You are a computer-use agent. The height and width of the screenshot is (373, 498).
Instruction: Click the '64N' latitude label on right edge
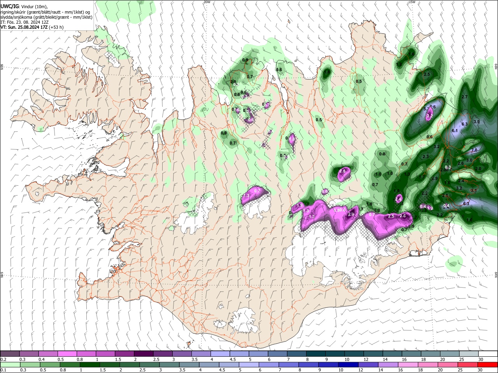[496, 275]
